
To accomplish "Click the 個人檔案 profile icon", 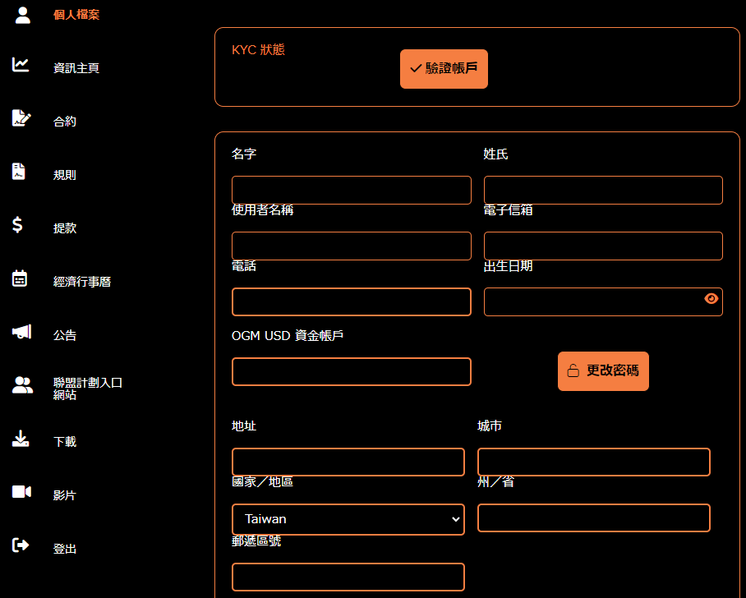I will pos(22,14).
